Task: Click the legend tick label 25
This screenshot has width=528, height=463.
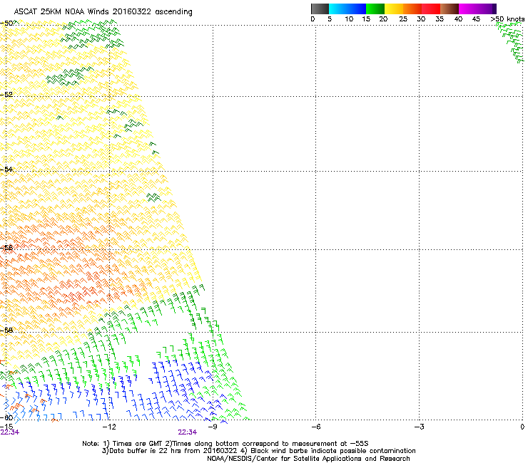Action: point(403,19)
